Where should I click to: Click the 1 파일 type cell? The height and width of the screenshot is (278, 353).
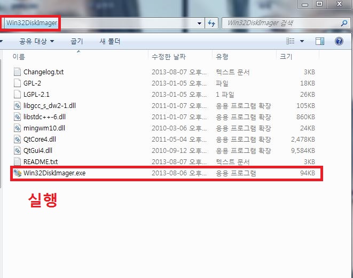[225, 95]
